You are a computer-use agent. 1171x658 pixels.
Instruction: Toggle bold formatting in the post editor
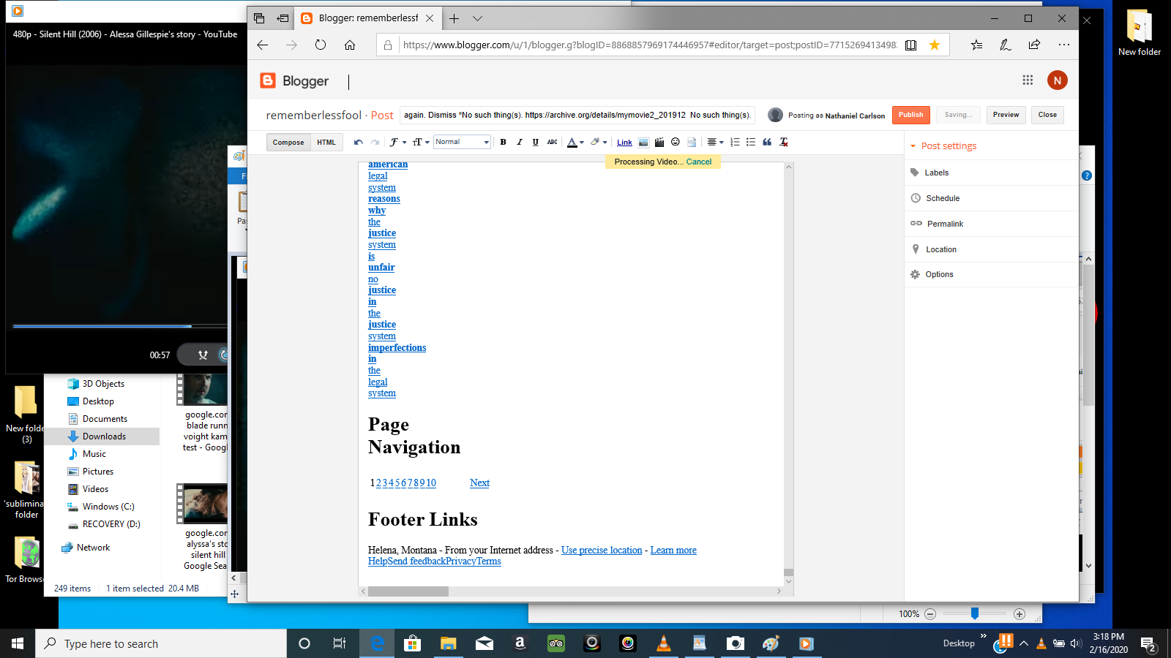pyautogui.click(x=503, y=142)
